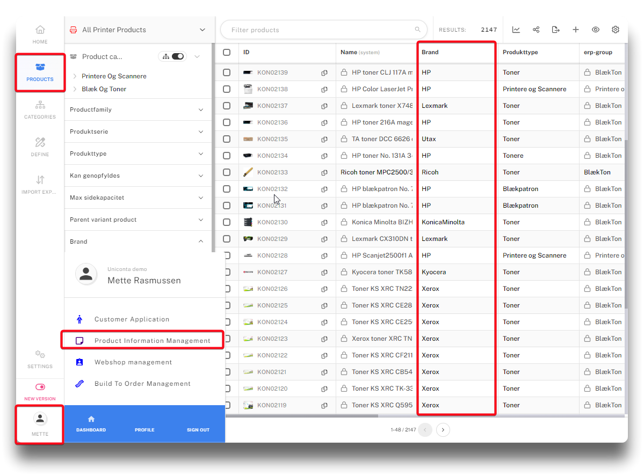Open Categories in the left sidebar

[x=40, y=109]
